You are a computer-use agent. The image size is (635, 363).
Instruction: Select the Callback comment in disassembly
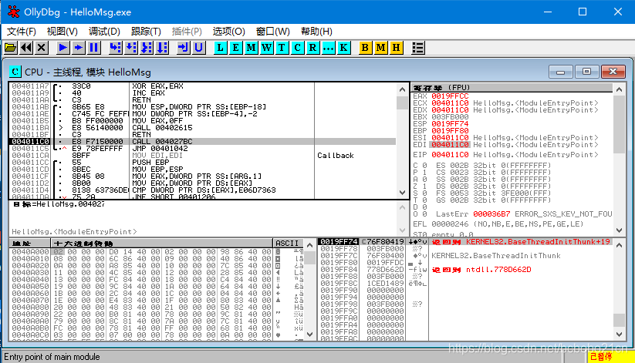(x=336, y=156)
